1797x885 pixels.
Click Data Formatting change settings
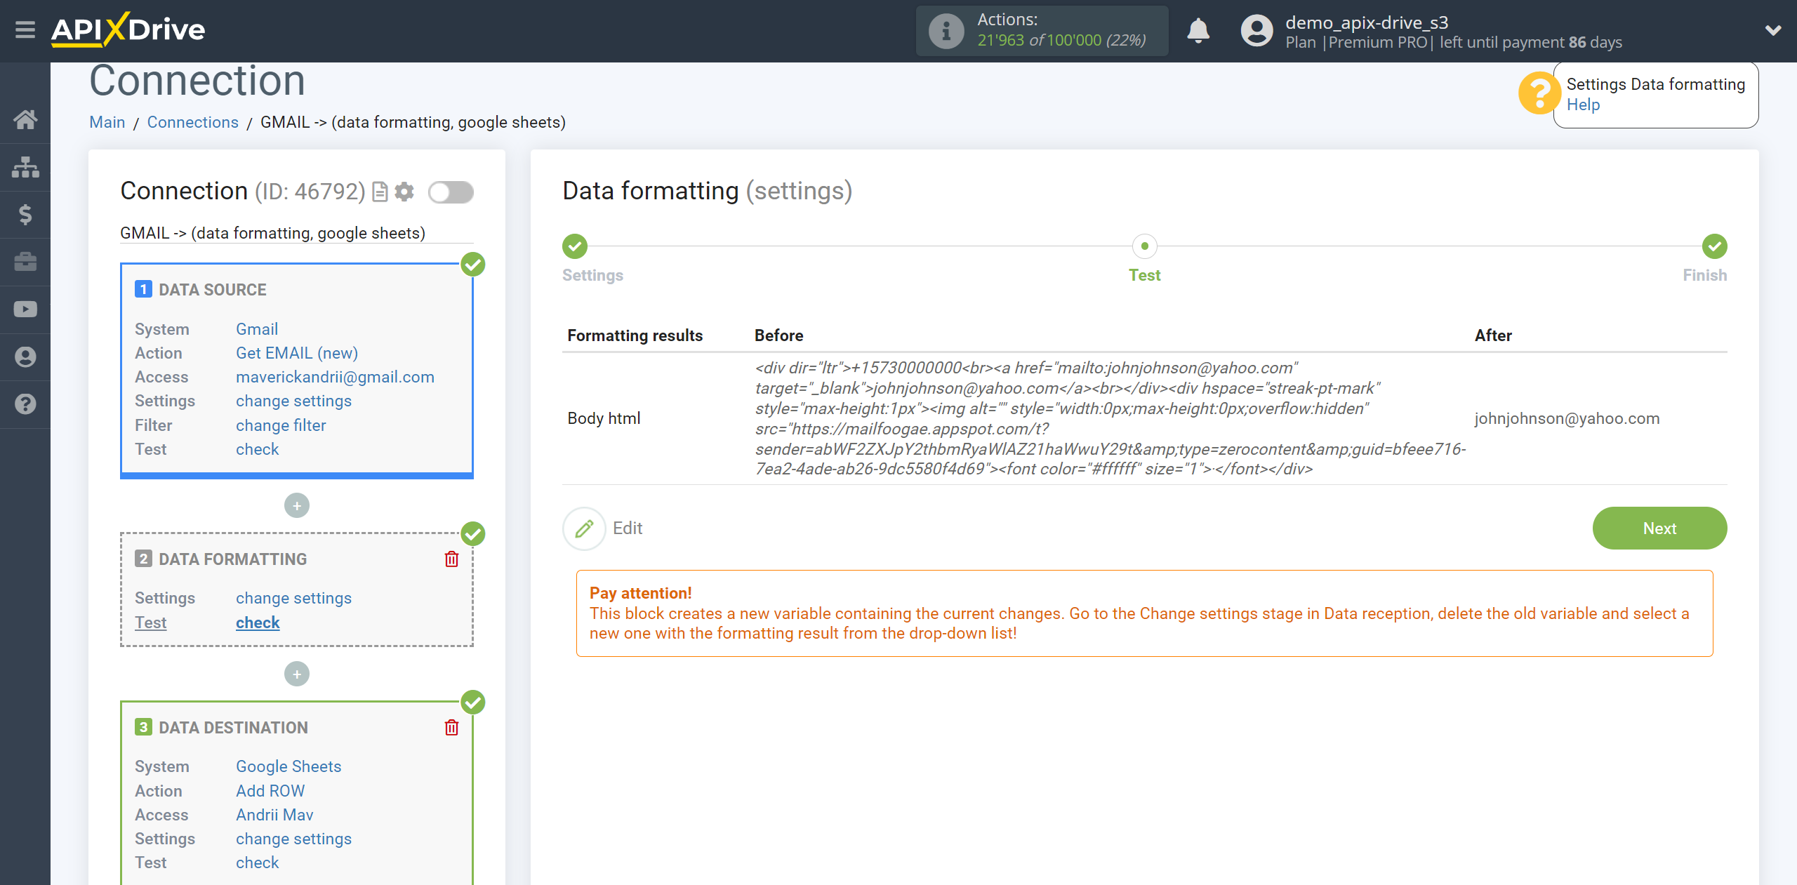(293, 598)
